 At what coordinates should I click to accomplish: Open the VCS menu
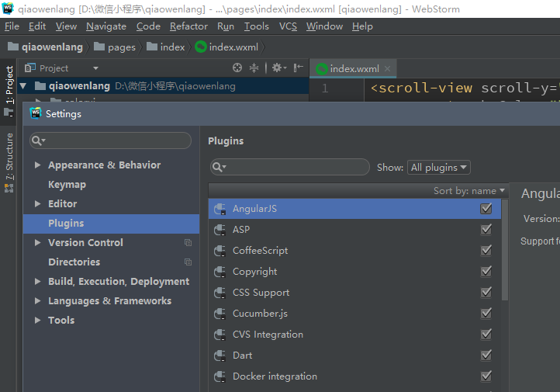tap(288, 26)
